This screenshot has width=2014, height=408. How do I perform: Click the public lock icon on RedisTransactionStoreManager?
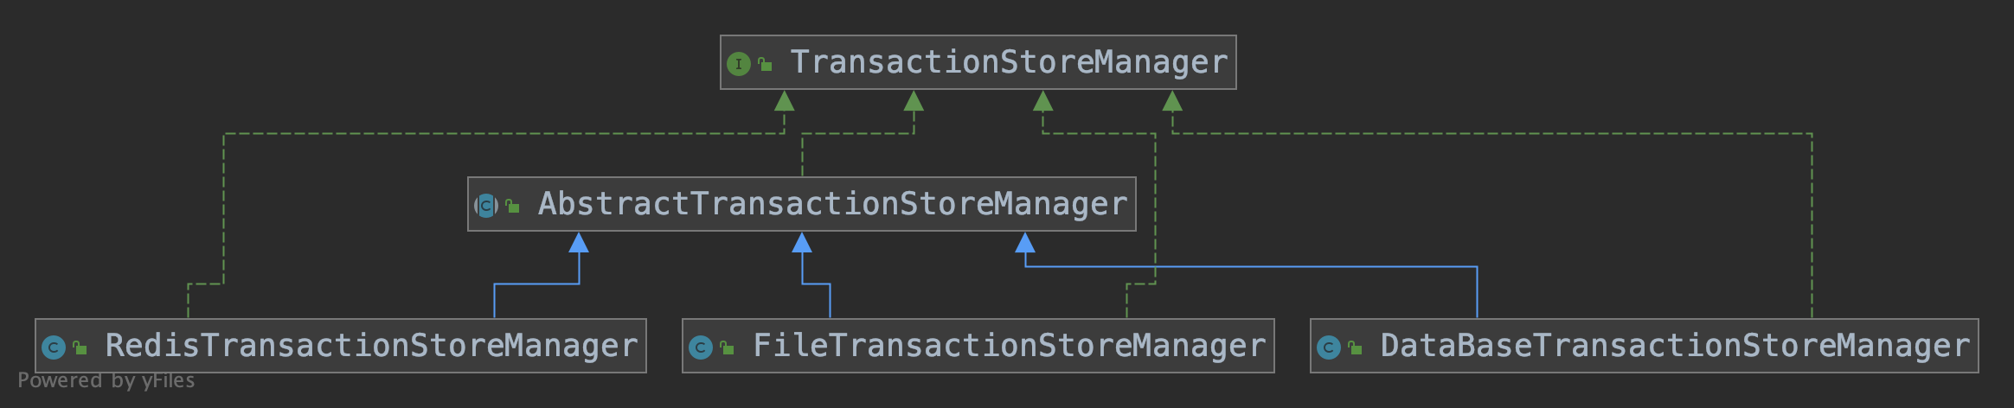[x=80, y=347]
